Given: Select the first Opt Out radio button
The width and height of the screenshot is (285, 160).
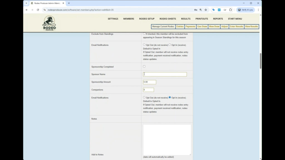Looking at the screenshot, I should tap(144, 45).
